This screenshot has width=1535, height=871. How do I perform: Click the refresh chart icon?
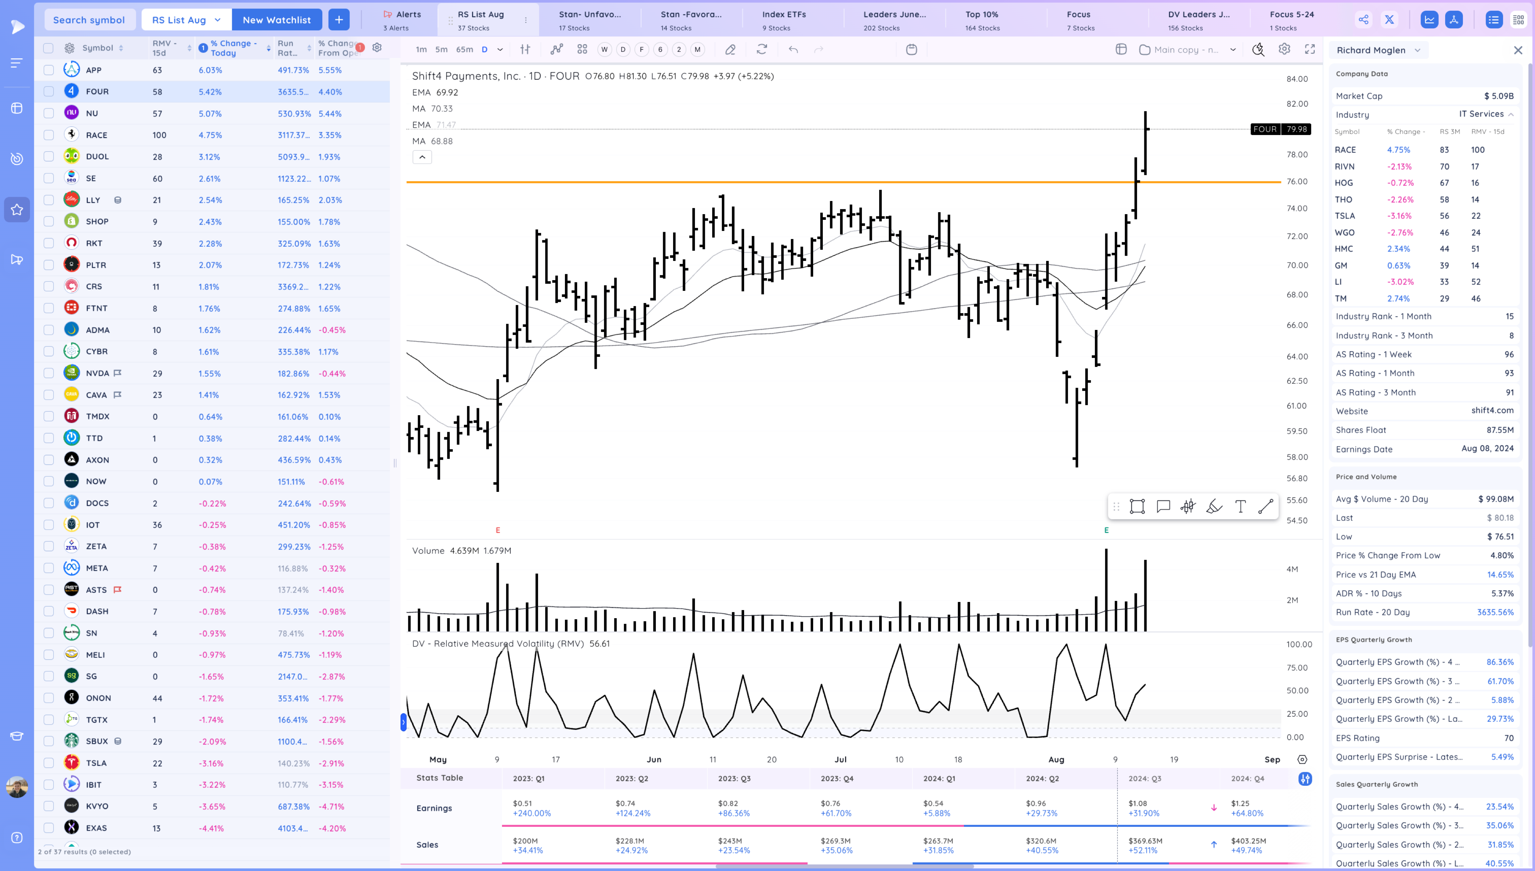[761, 49]
